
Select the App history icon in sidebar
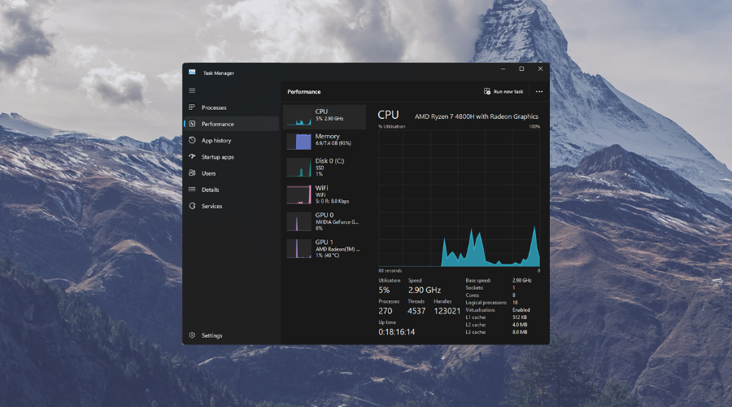(x=192, y=140)
